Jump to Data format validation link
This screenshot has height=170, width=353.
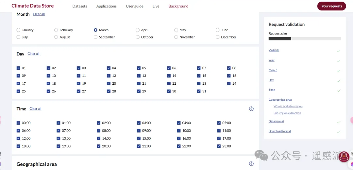click(x=276, y=121)
